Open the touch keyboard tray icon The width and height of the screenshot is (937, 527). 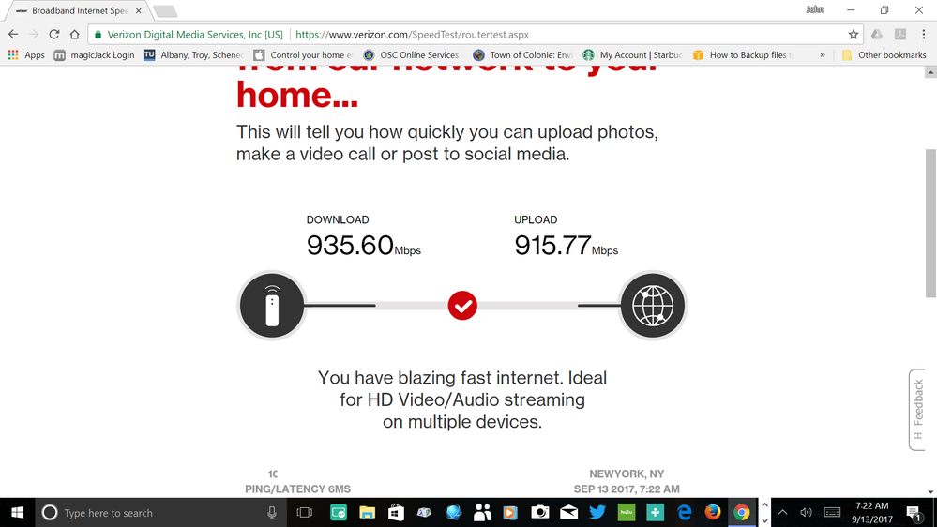coord(832,513)
